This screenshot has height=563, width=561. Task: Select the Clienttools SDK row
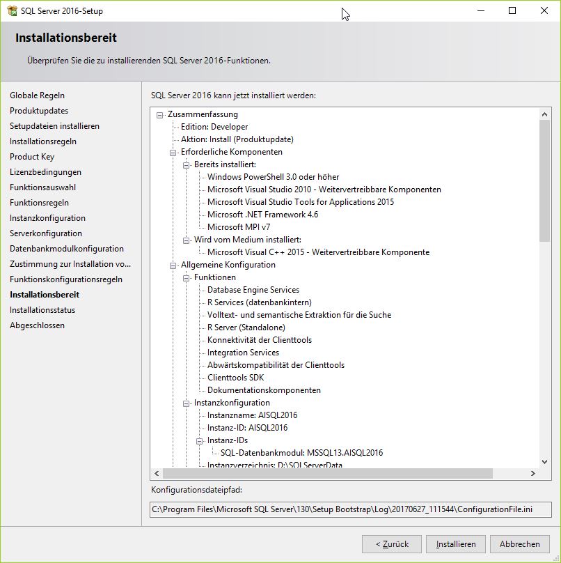235,378
